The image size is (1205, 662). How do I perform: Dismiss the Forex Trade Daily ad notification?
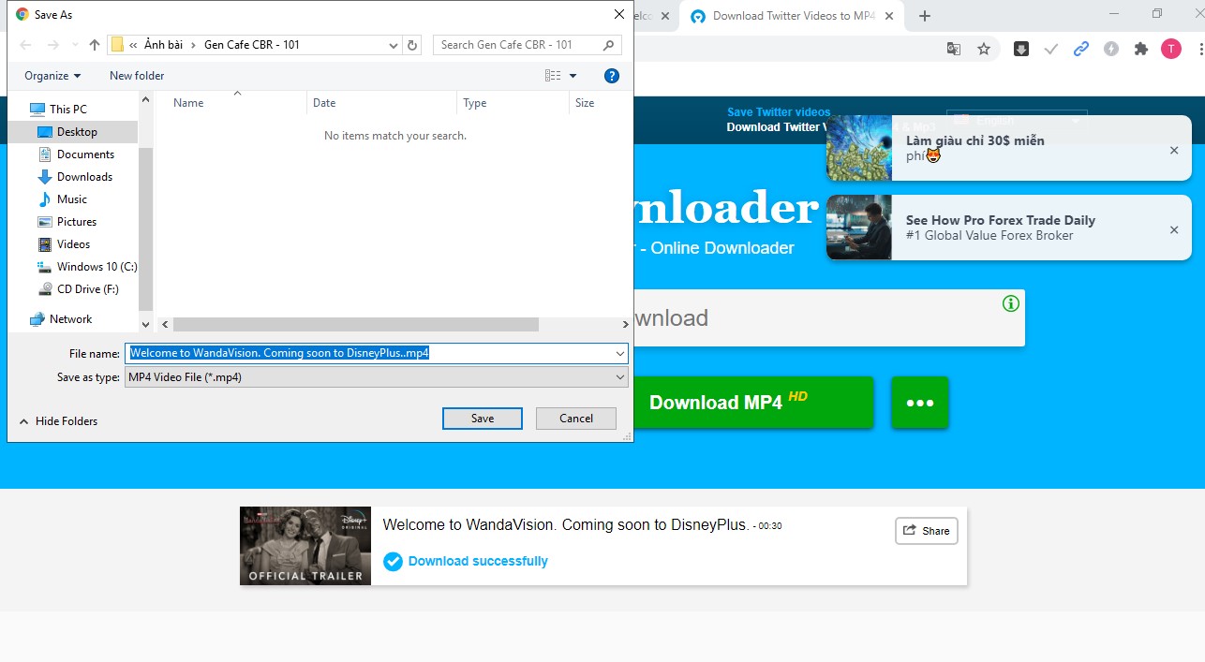[1174, 229]
